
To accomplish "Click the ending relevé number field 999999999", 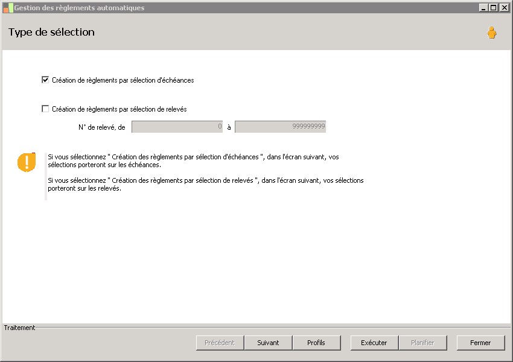I will tap(281, 127).
